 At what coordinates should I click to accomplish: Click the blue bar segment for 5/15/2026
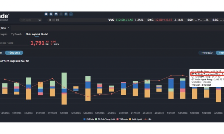183,84
